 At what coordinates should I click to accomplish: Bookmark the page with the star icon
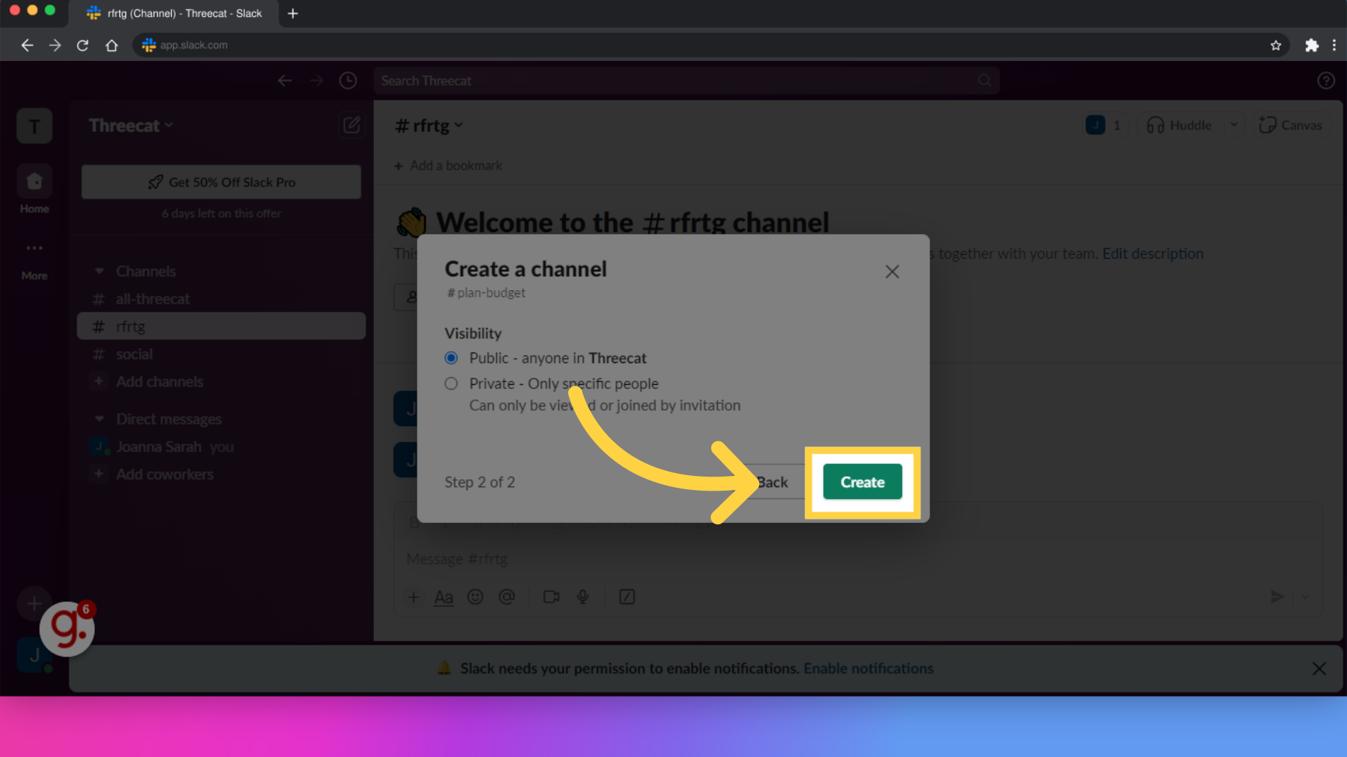click(1275, 46)
